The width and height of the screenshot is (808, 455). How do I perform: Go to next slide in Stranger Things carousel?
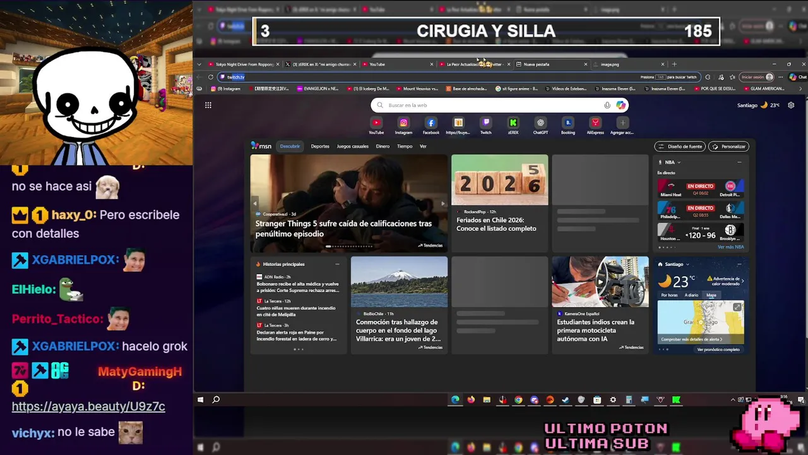pyautogui.click(x=443, y=203)
